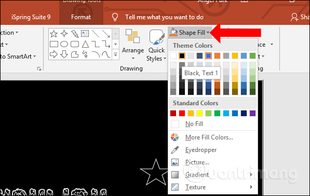Expand the full shapes gallery
This screenshot has width=310, height=196.
point(116,54)
